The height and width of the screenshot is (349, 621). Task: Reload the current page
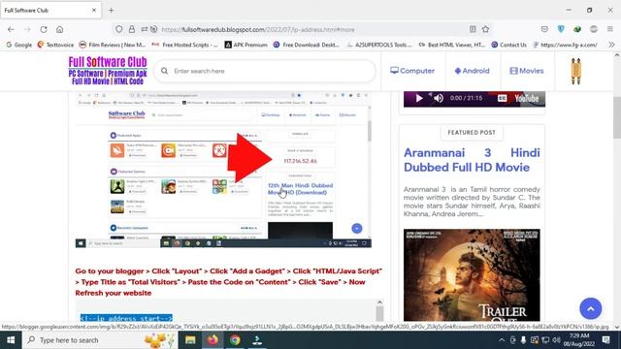pos(44,29)
